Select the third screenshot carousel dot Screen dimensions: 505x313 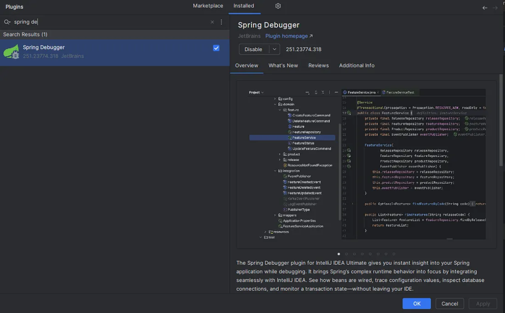(x=354, y=254)
